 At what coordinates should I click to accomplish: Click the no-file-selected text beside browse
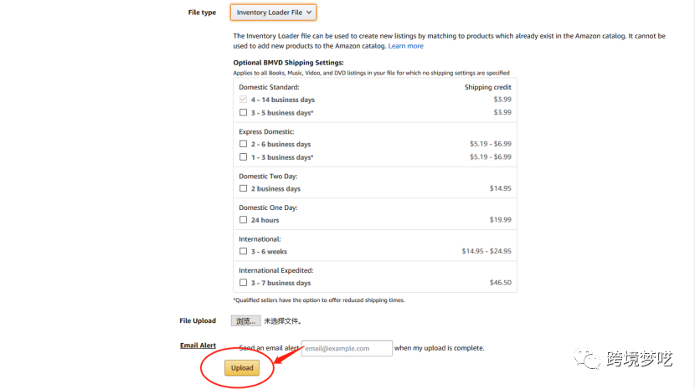click(283, 321)
